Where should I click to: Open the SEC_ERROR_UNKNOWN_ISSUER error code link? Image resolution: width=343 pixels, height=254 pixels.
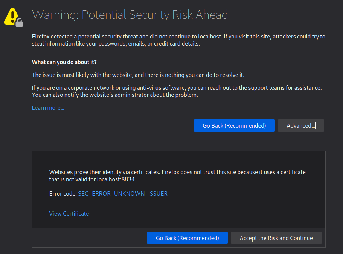tap(122, 194)
